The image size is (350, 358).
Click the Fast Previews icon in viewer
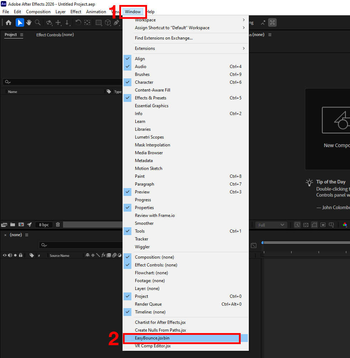297,225
